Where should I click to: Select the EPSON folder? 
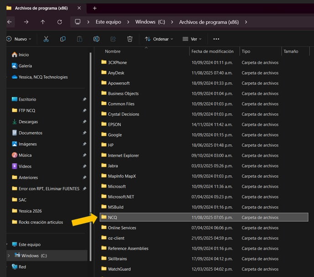[x=204, y=125]
